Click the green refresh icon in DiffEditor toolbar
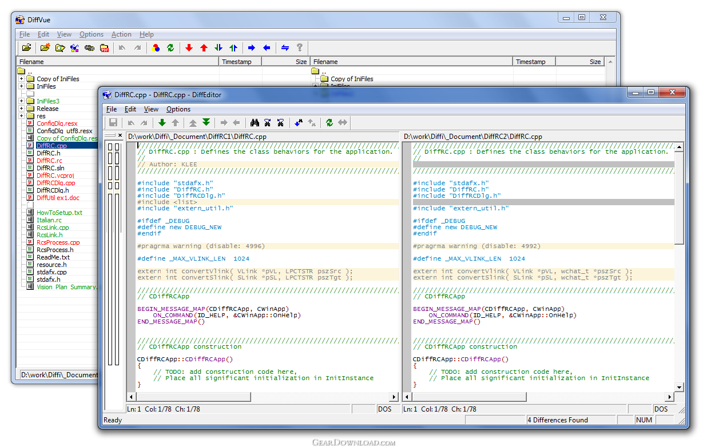This screenshot has height=447, width=707. tap(329, 122)
